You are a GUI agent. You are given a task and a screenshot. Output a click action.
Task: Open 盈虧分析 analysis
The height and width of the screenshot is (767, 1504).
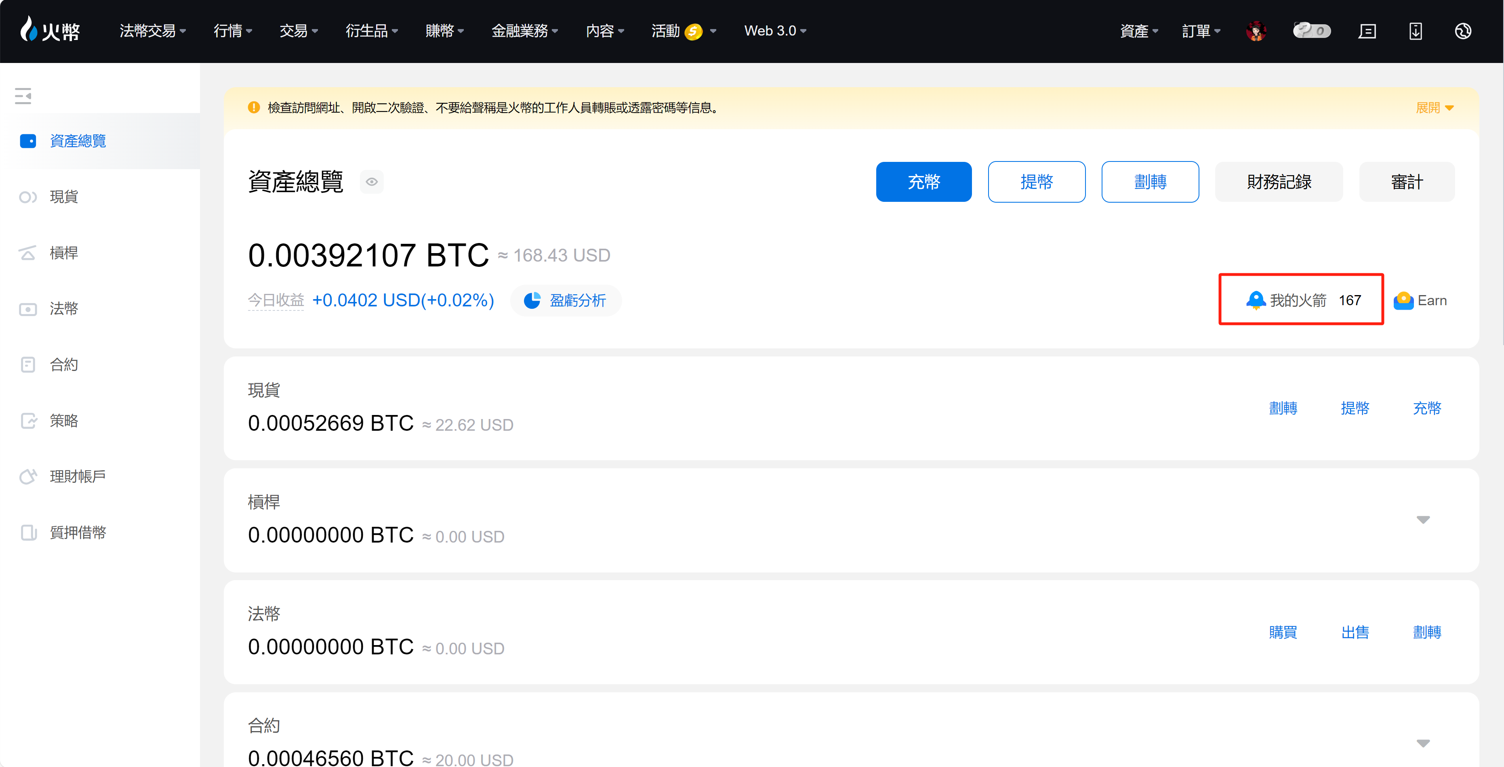(x=566, y=300)
